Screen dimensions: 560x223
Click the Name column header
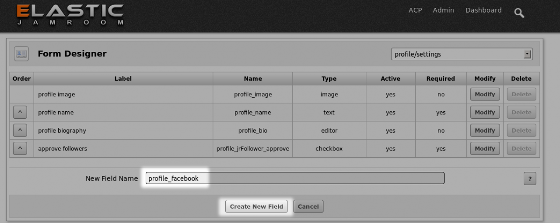(253, 79)
